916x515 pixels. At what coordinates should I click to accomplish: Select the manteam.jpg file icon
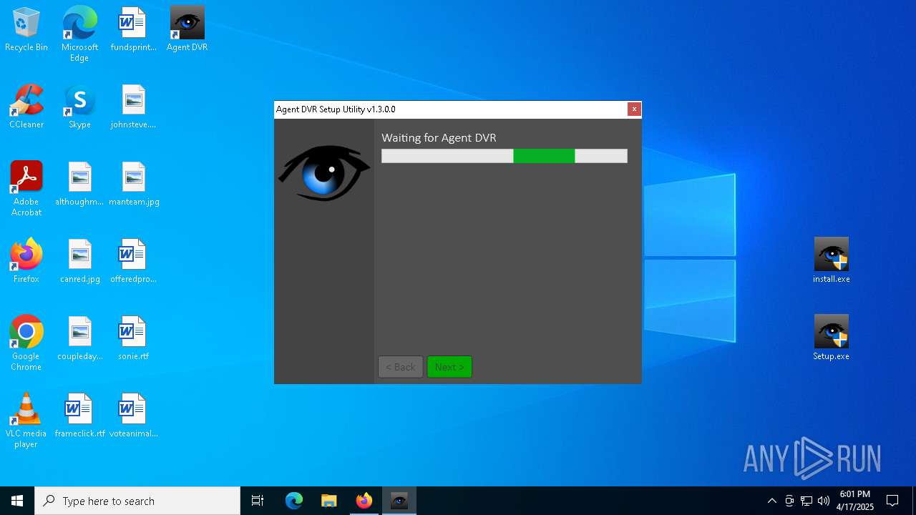point(134,185)
